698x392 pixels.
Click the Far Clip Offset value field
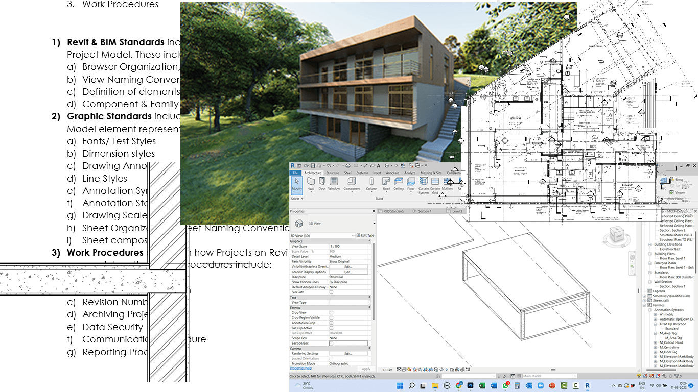[348, 333]
